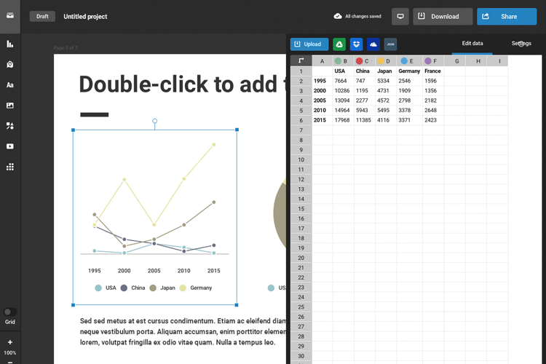Switch to the Edit data tab
Viewport: 546px width, 364px height.
pos(472,44)
